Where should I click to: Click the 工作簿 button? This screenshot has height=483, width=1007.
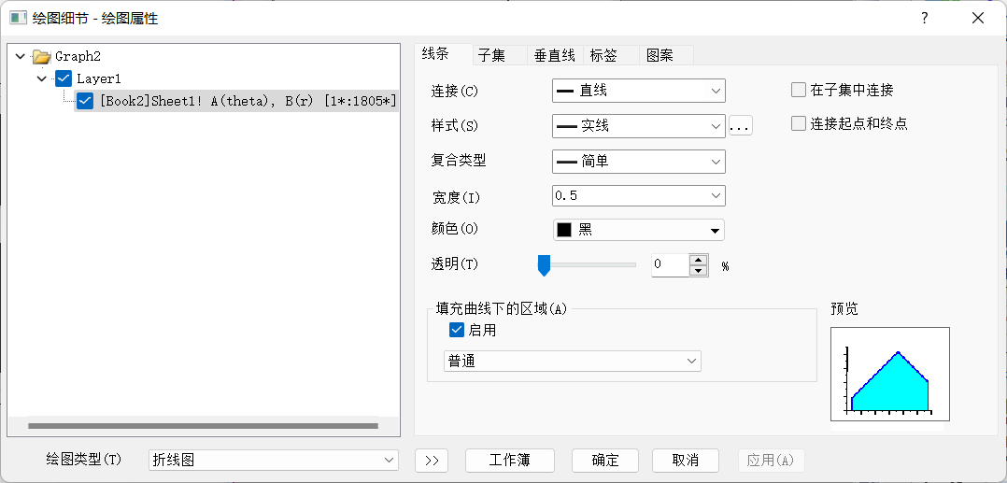510,461
